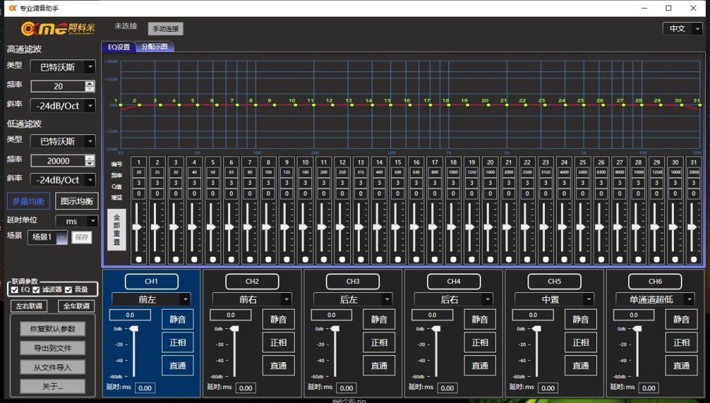Select the CH4 channel button

tap(453, 281)
